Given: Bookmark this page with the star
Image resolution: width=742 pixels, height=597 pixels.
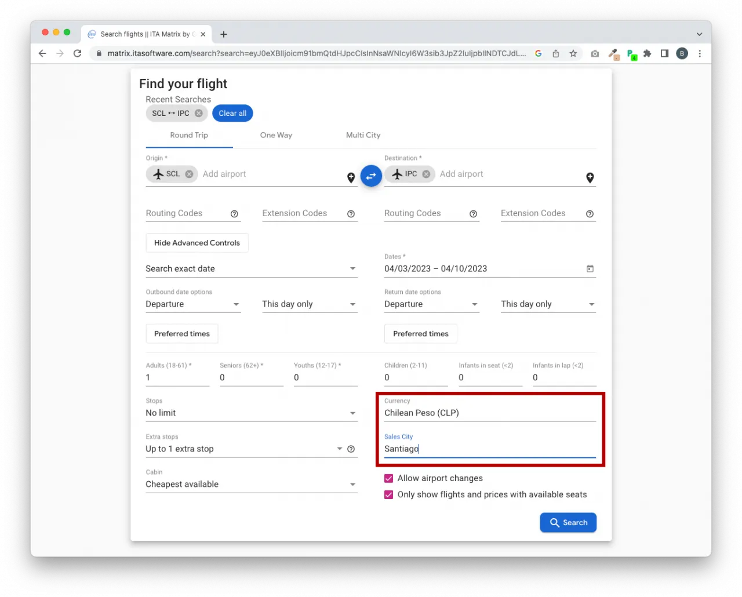Looking at the screenshot, I should pyautogui.click(x=573, y=53).
